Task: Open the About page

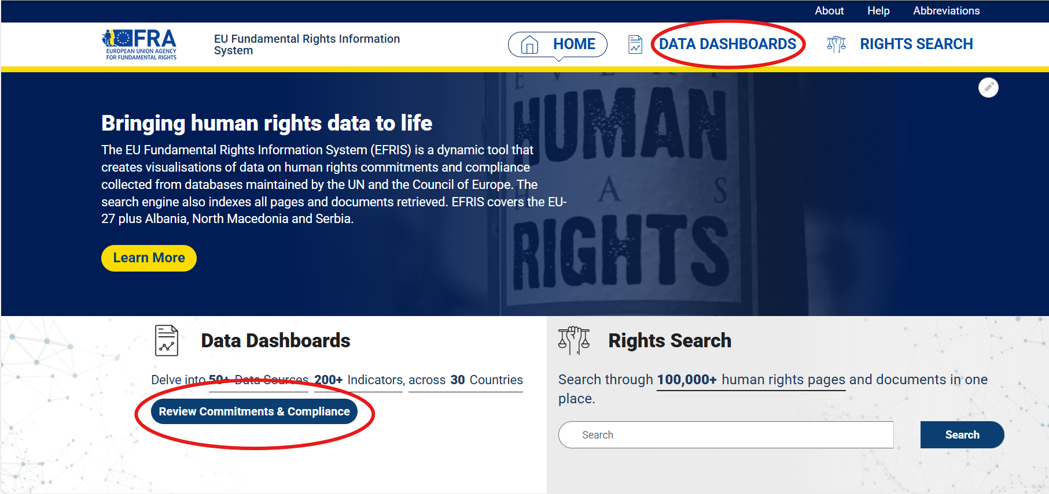Action: click(x=829, y=11)
